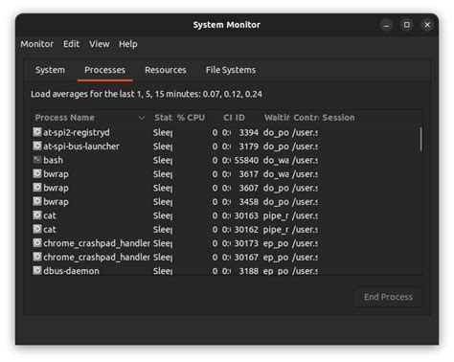454x362 pixels.
Task: Click process ID 3617
Action: (x=249, y=174)
